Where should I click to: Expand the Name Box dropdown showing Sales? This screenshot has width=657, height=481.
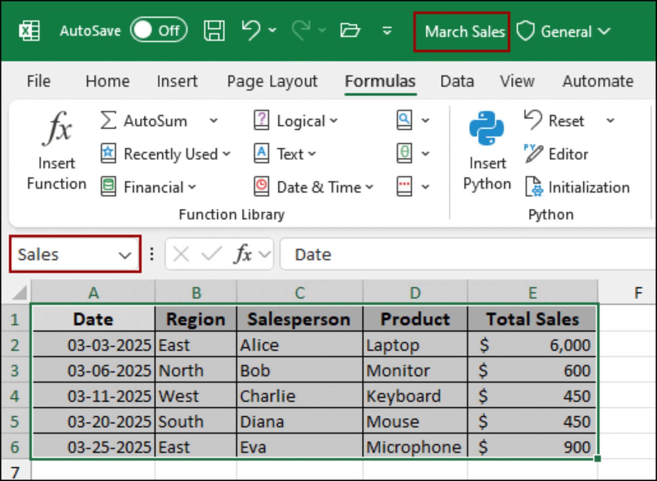tap(125, 255)
